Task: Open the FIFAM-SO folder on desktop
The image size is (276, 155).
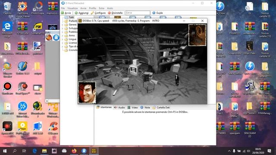Action: point(235,28)
